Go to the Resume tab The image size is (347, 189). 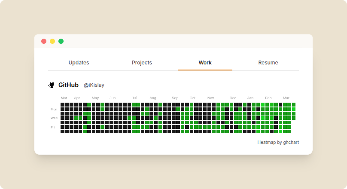[268, 63]
